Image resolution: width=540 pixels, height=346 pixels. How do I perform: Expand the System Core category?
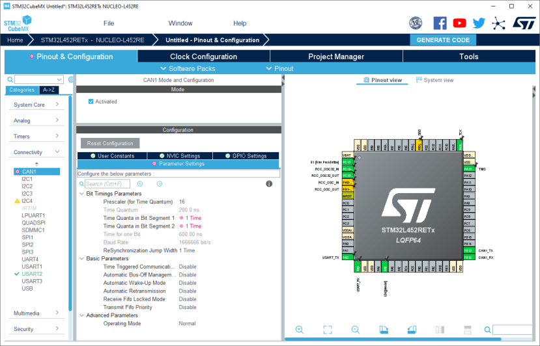(36, 105)
